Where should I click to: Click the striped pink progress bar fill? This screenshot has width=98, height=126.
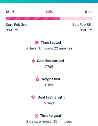tap(33, 18)
